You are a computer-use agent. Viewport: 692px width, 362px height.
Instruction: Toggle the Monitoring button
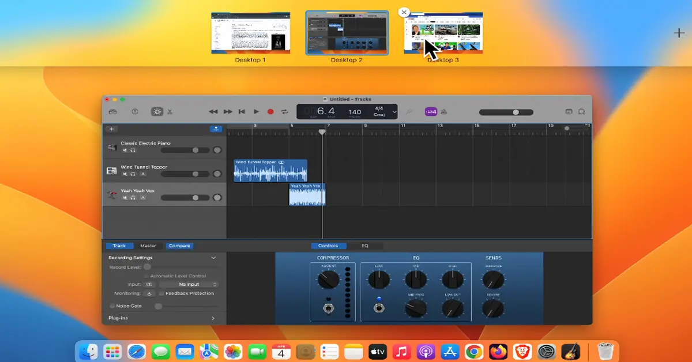(x=149, y=293)
